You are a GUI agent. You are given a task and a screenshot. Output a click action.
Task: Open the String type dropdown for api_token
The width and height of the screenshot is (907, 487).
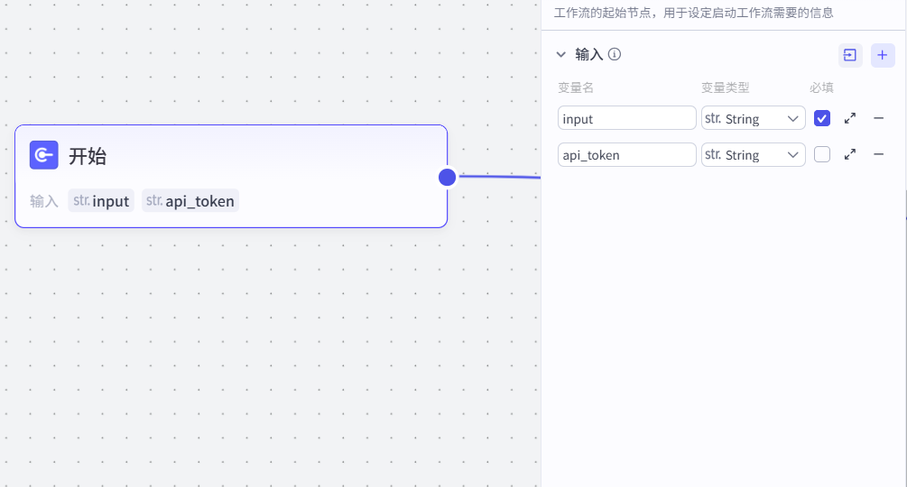753,154
